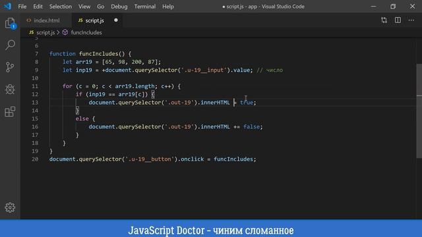Open the Help menu
This screenshot has width=422, height=237.
tap(167, 7)
